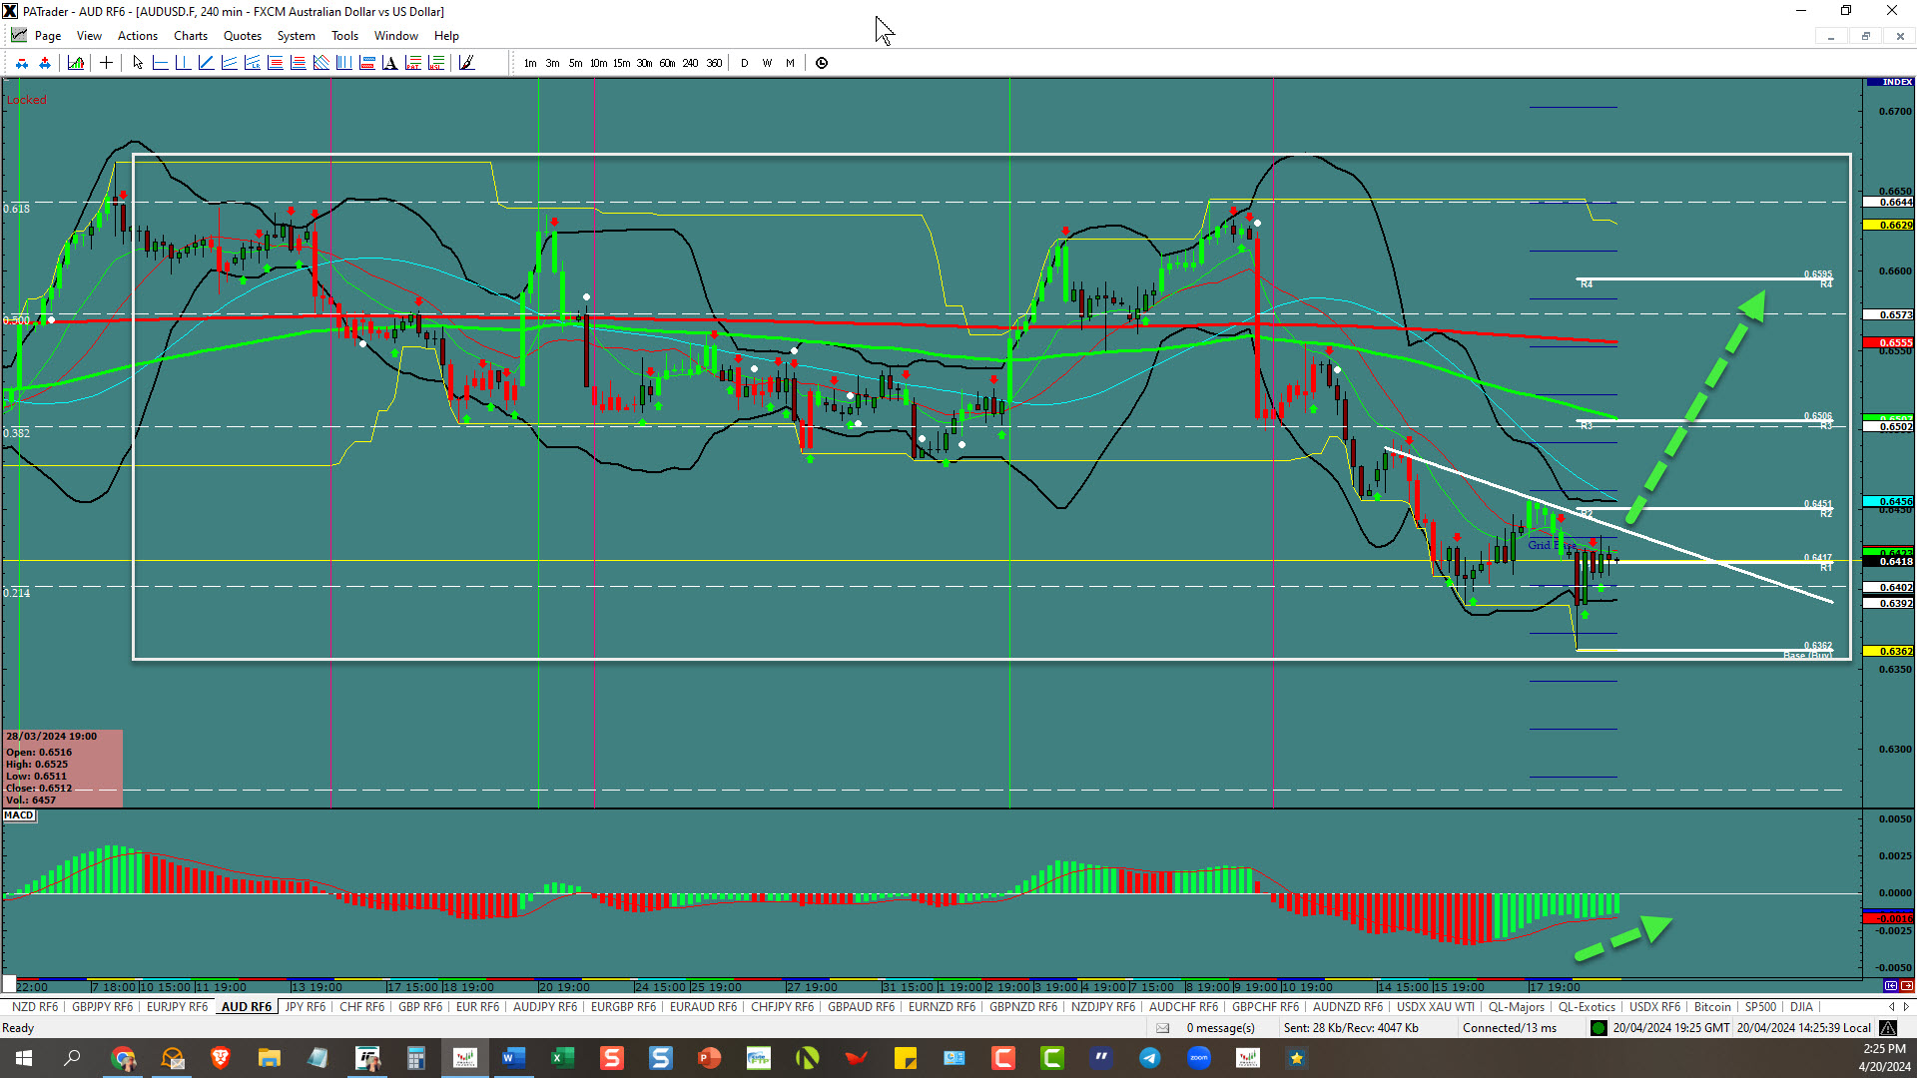Open Google Chrome from the taskbar

click(x=124, y=1058)
